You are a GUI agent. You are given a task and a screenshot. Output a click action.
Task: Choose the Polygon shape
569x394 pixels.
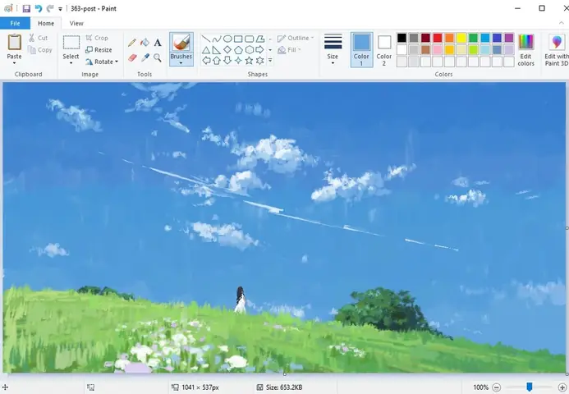click(x=260, y=39)
